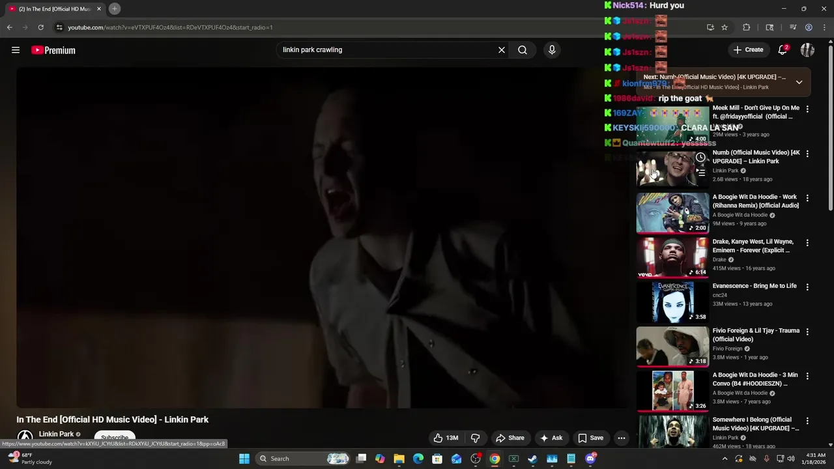The image size is (834, 469).
Task: Launch Microsoft Edge from taskbar
Action: coord(418,459)
